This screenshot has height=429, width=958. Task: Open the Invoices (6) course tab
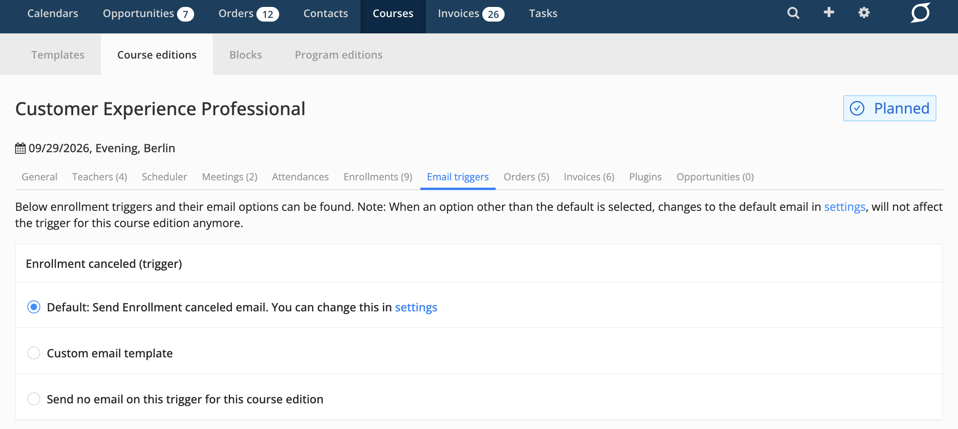(x=589, y=177)
